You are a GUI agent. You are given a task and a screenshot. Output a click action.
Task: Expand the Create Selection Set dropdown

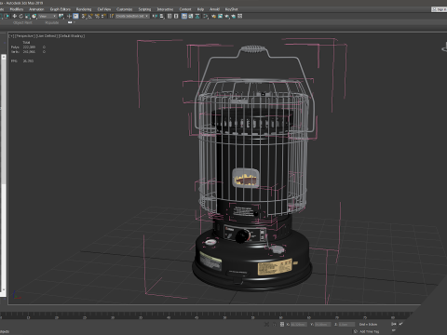(x=132, y=16)
